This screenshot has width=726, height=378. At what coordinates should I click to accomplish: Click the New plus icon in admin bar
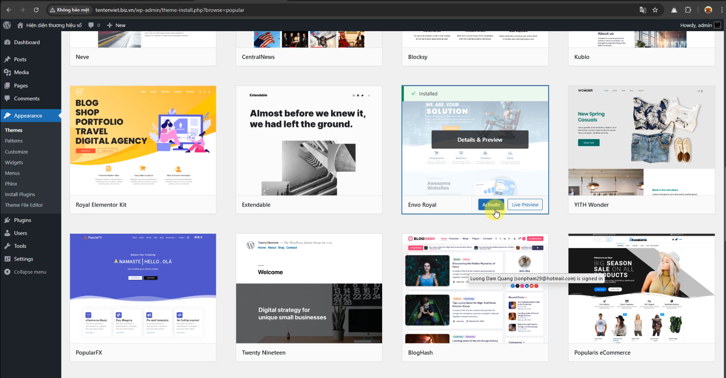(x=110, y=25)
